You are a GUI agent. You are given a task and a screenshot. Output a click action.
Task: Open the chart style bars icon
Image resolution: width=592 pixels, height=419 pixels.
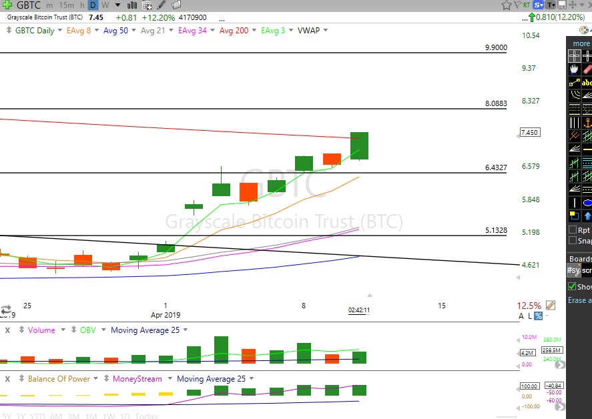pyautogui.click(x=131, y=5)
